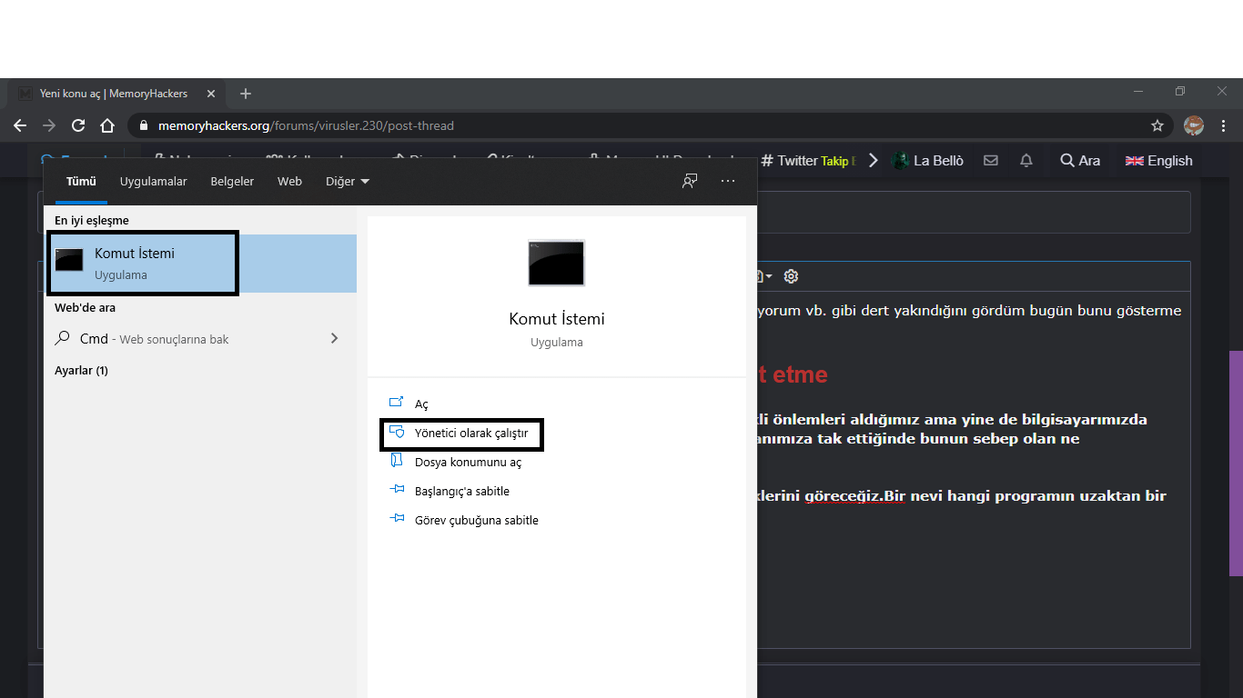Switch to the Belgeler tab
1243x698 pixels.
point(232,182)
